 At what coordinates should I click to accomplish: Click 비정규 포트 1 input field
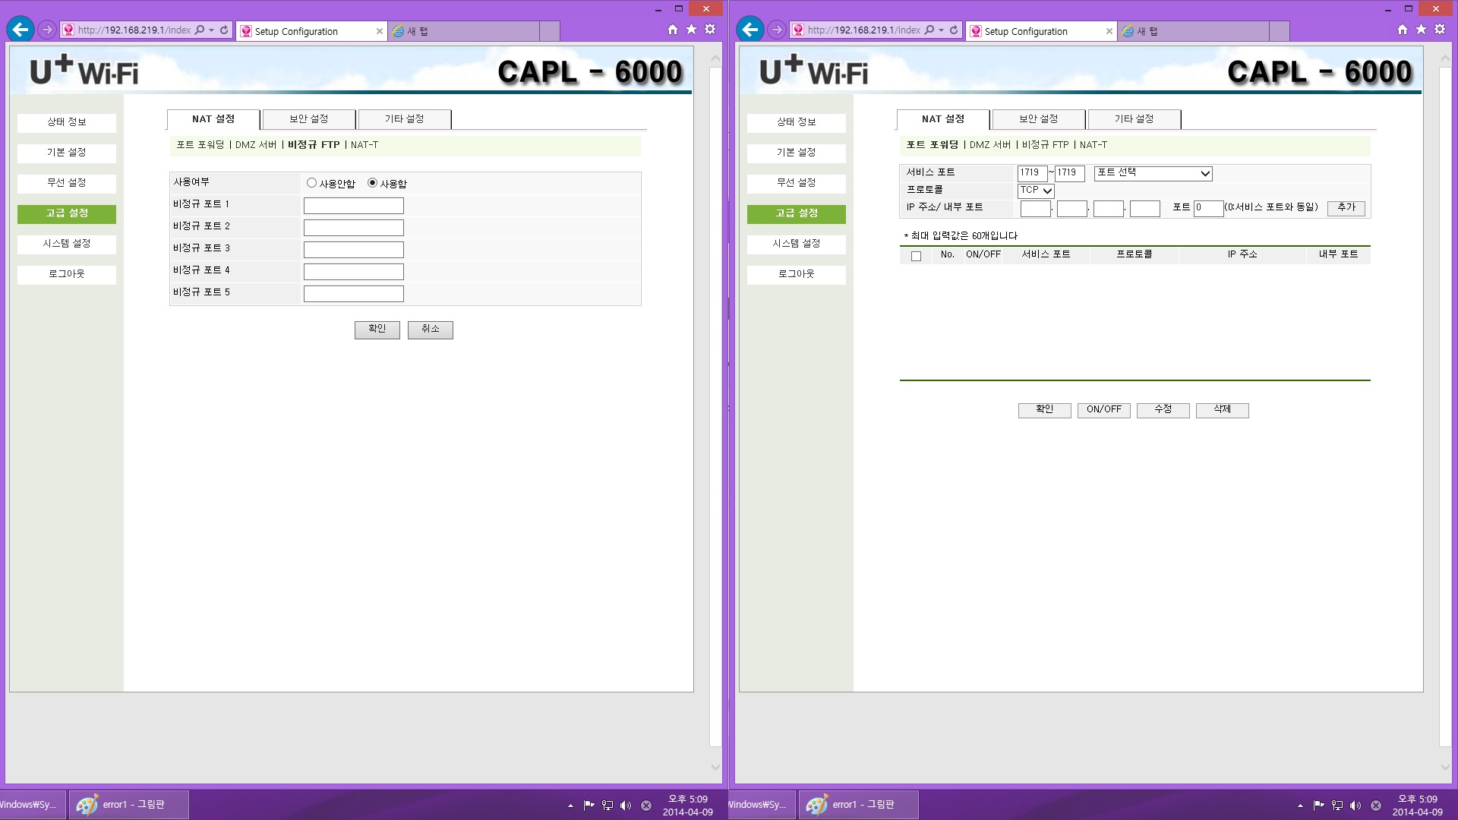354,206
